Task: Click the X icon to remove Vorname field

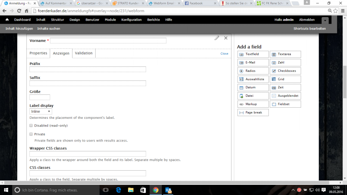Action: point(226,38)
